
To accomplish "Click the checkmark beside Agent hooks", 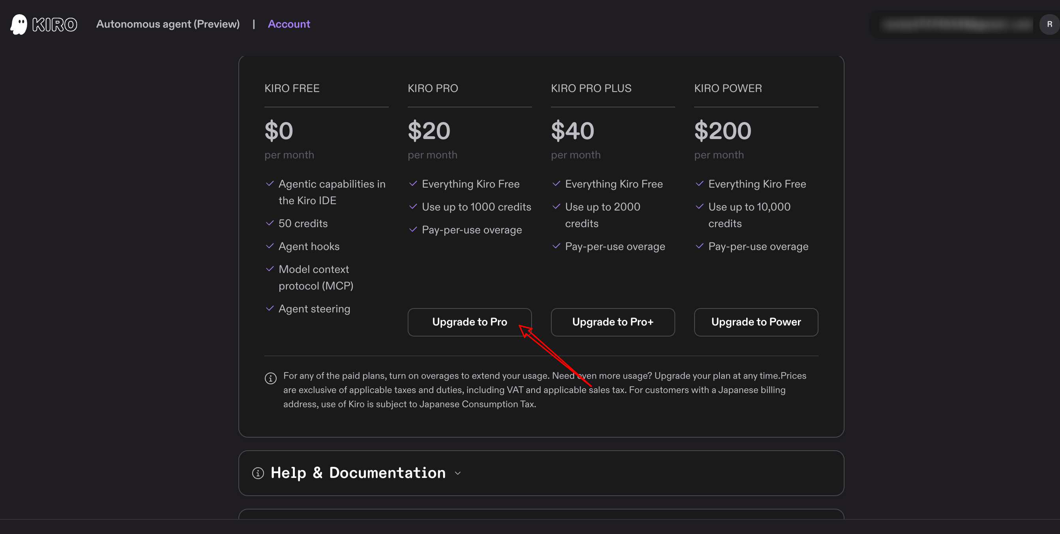I will click(270, 246).
